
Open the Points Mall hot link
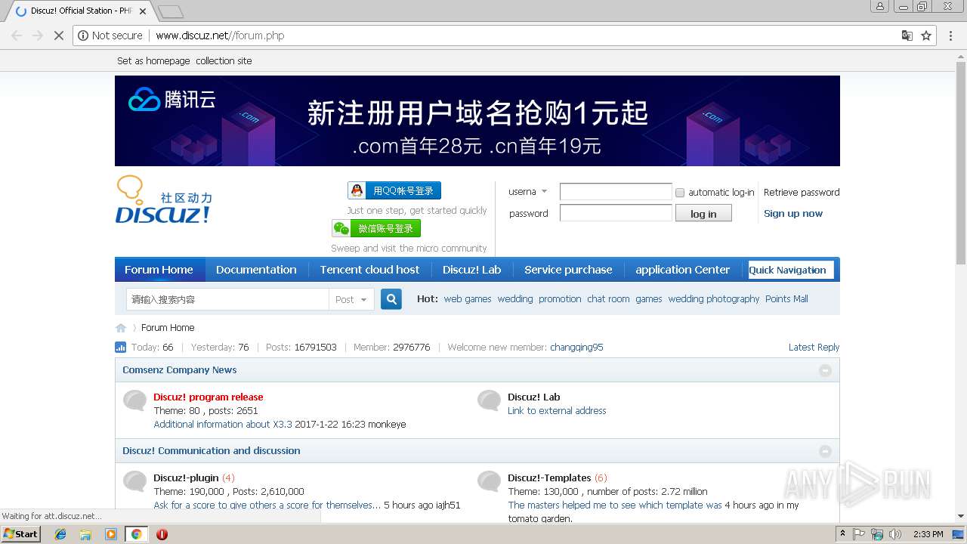point(786,299)
